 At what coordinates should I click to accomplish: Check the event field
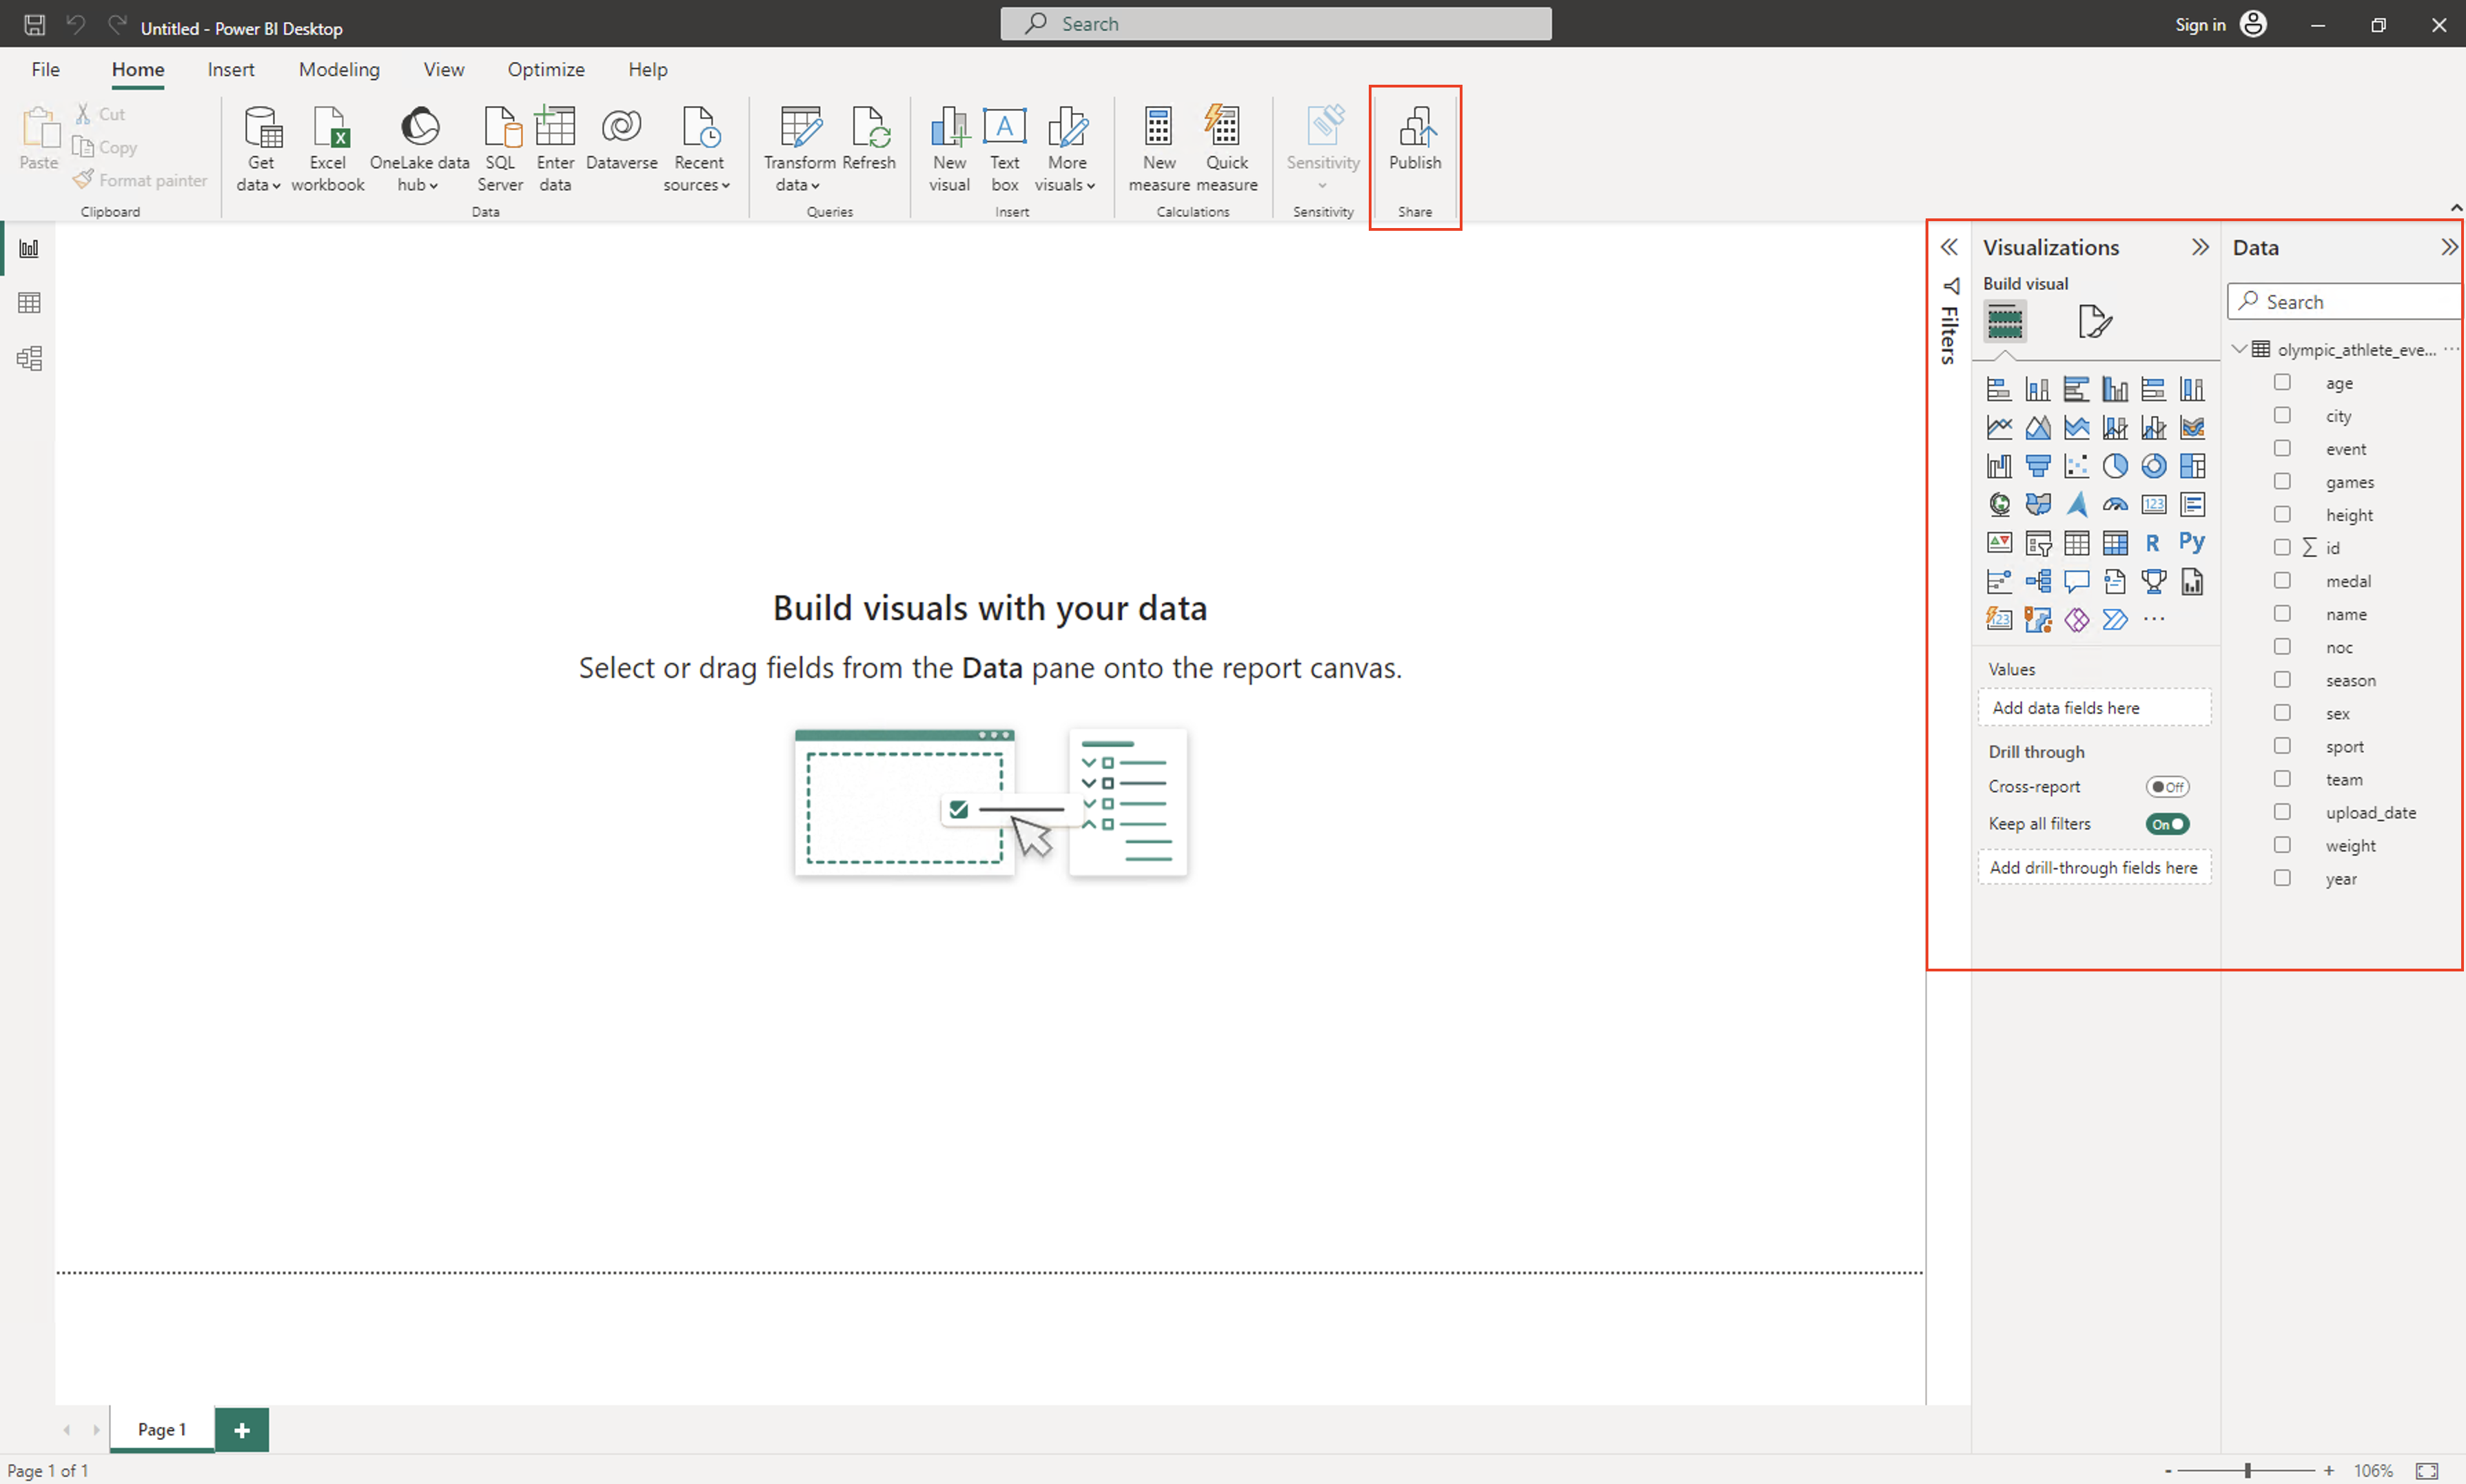pyautogui.click(x=2282, y=449)
